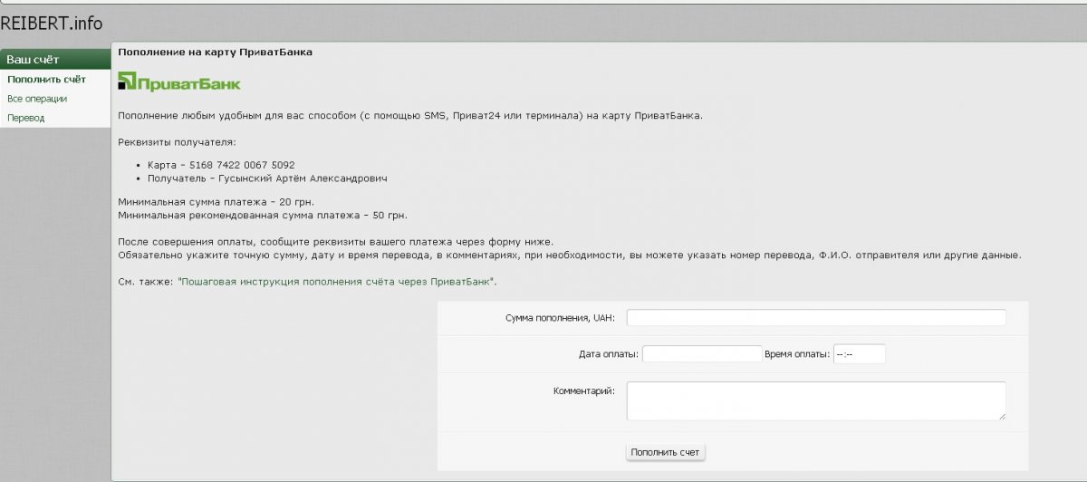Viewport: 1087px width, 482px height.
Task: Open Все операции in the sidebar
Action: coord(37,99)
